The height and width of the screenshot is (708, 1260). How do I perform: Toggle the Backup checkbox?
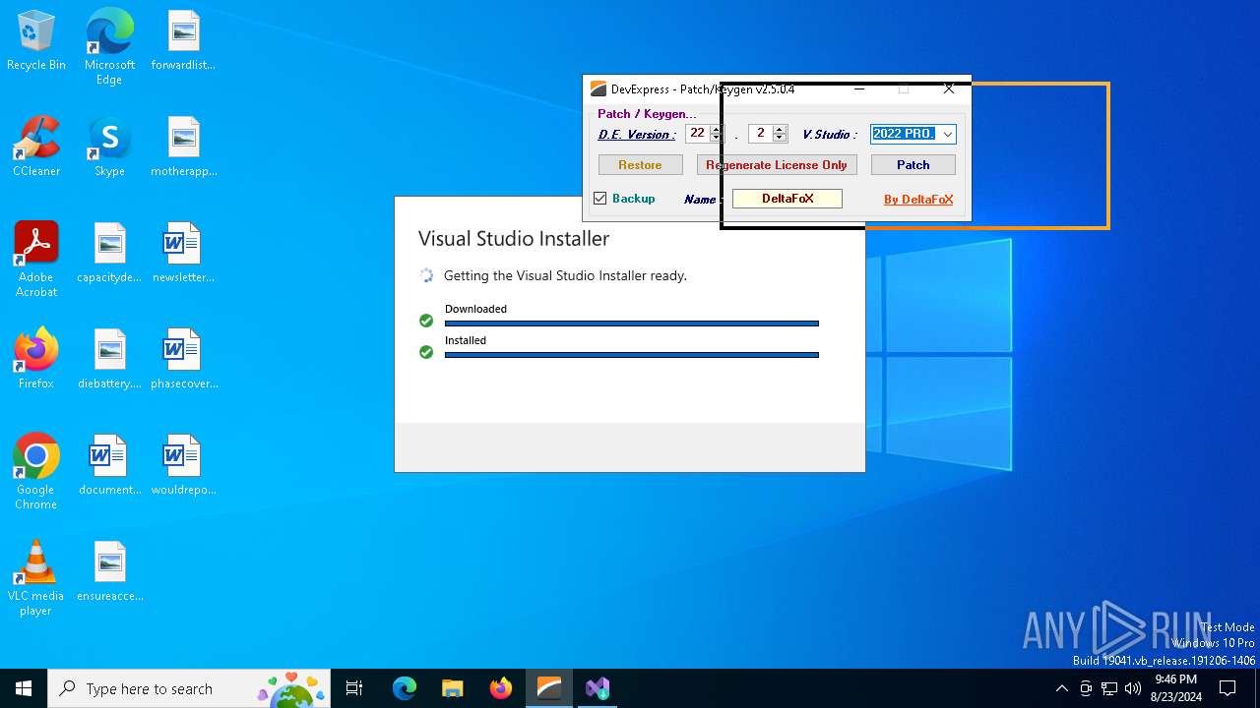tap(600, 199)
